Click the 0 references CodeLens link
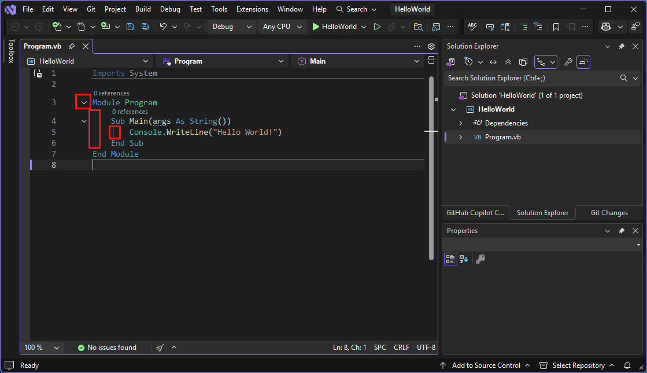This screenshot has width=647, height=373. [112, 93]
